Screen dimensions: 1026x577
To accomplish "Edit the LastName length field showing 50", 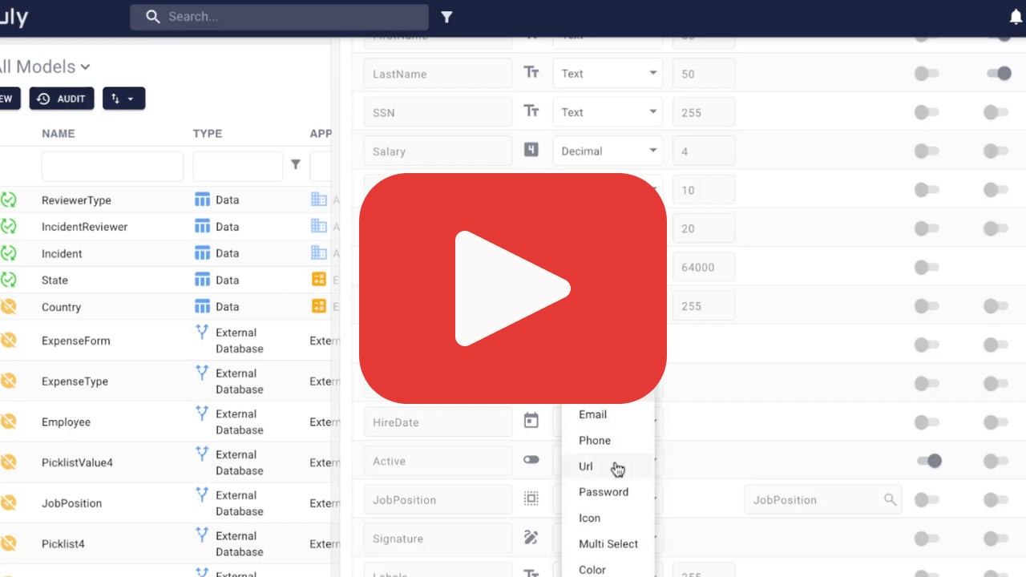I will point(704,73).
